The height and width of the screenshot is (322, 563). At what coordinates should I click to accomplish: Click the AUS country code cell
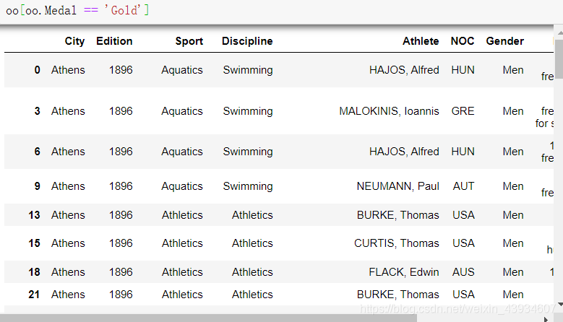(x=463, y=272)
